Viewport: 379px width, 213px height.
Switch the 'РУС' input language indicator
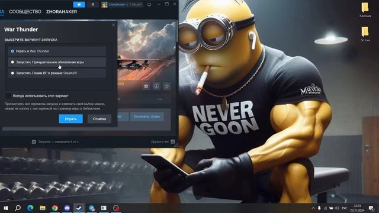coord(345,208)
